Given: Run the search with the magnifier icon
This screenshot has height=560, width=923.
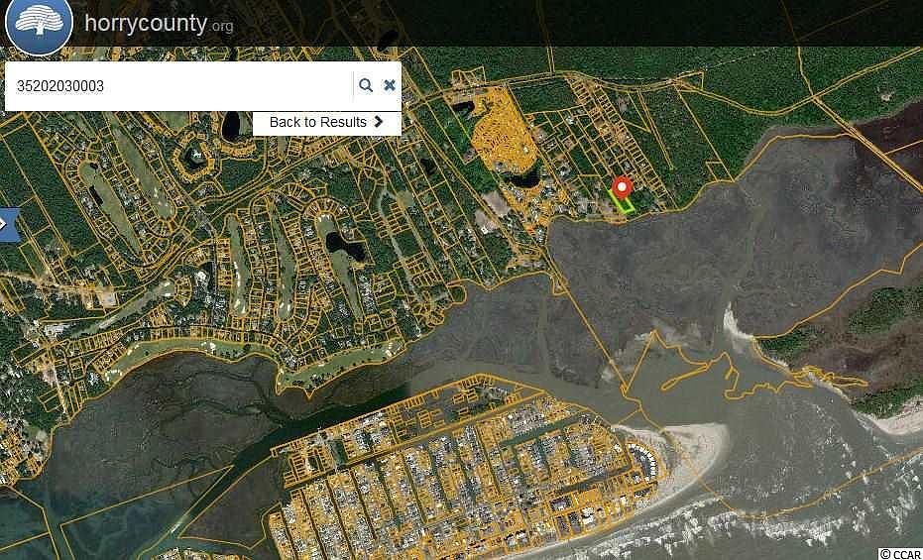Looking at the screenshot, I should click(x=366, y=85).
